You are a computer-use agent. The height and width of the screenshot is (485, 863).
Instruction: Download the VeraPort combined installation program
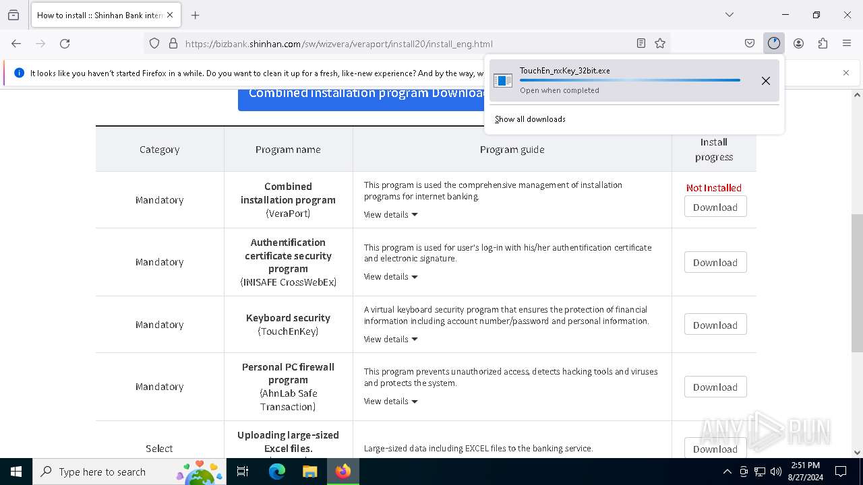pos(715,207)
